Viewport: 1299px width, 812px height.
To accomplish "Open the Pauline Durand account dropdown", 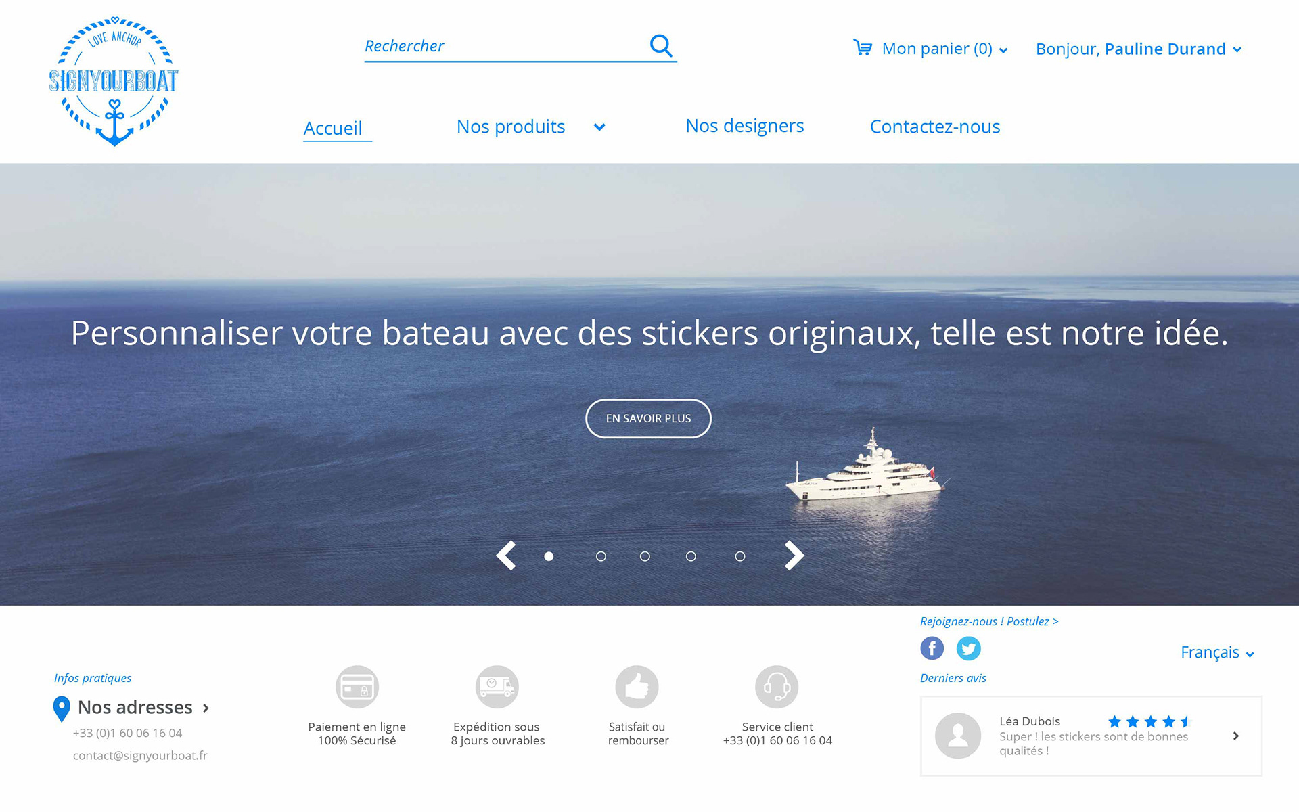I will [1237, 49].
